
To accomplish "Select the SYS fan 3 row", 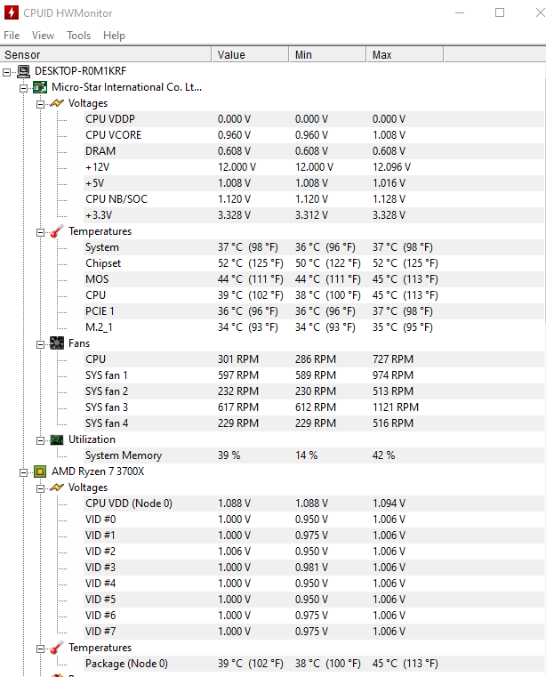I will 107,407.
